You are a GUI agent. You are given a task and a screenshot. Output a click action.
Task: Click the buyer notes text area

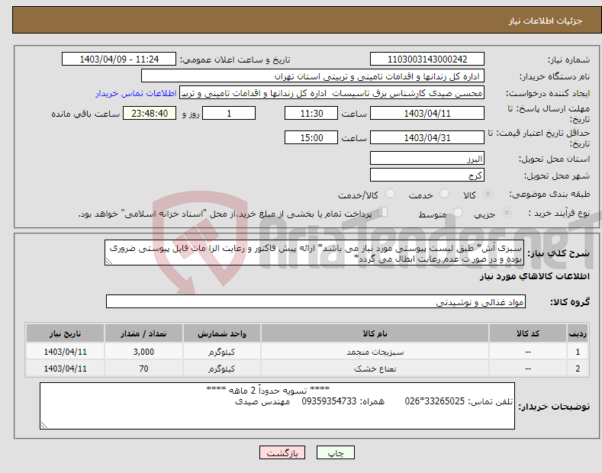(x=277, y=406)
